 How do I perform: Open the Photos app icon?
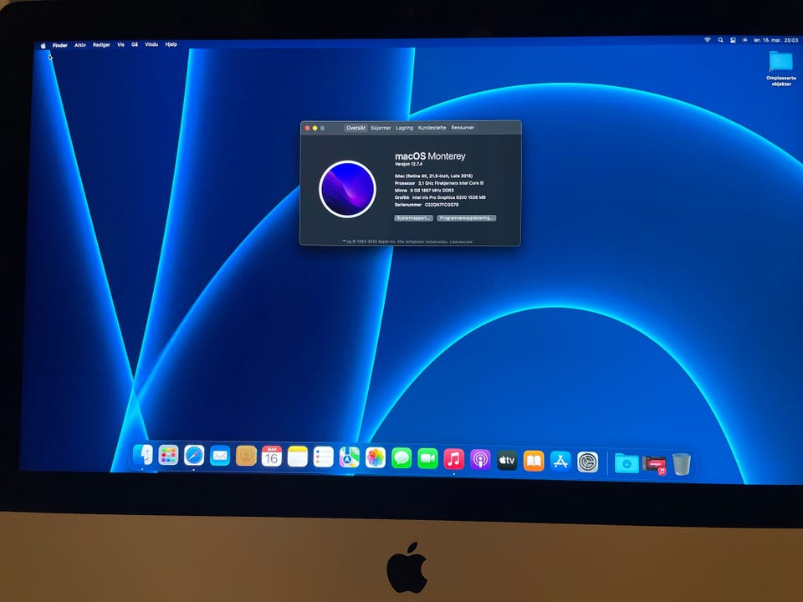tap(376, 457)
